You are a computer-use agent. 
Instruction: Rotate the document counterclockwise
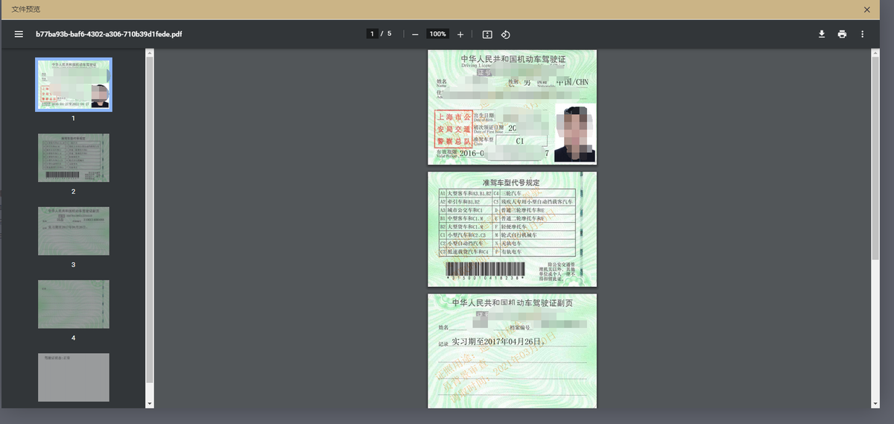pyautogui.click(x=505, y=34)
